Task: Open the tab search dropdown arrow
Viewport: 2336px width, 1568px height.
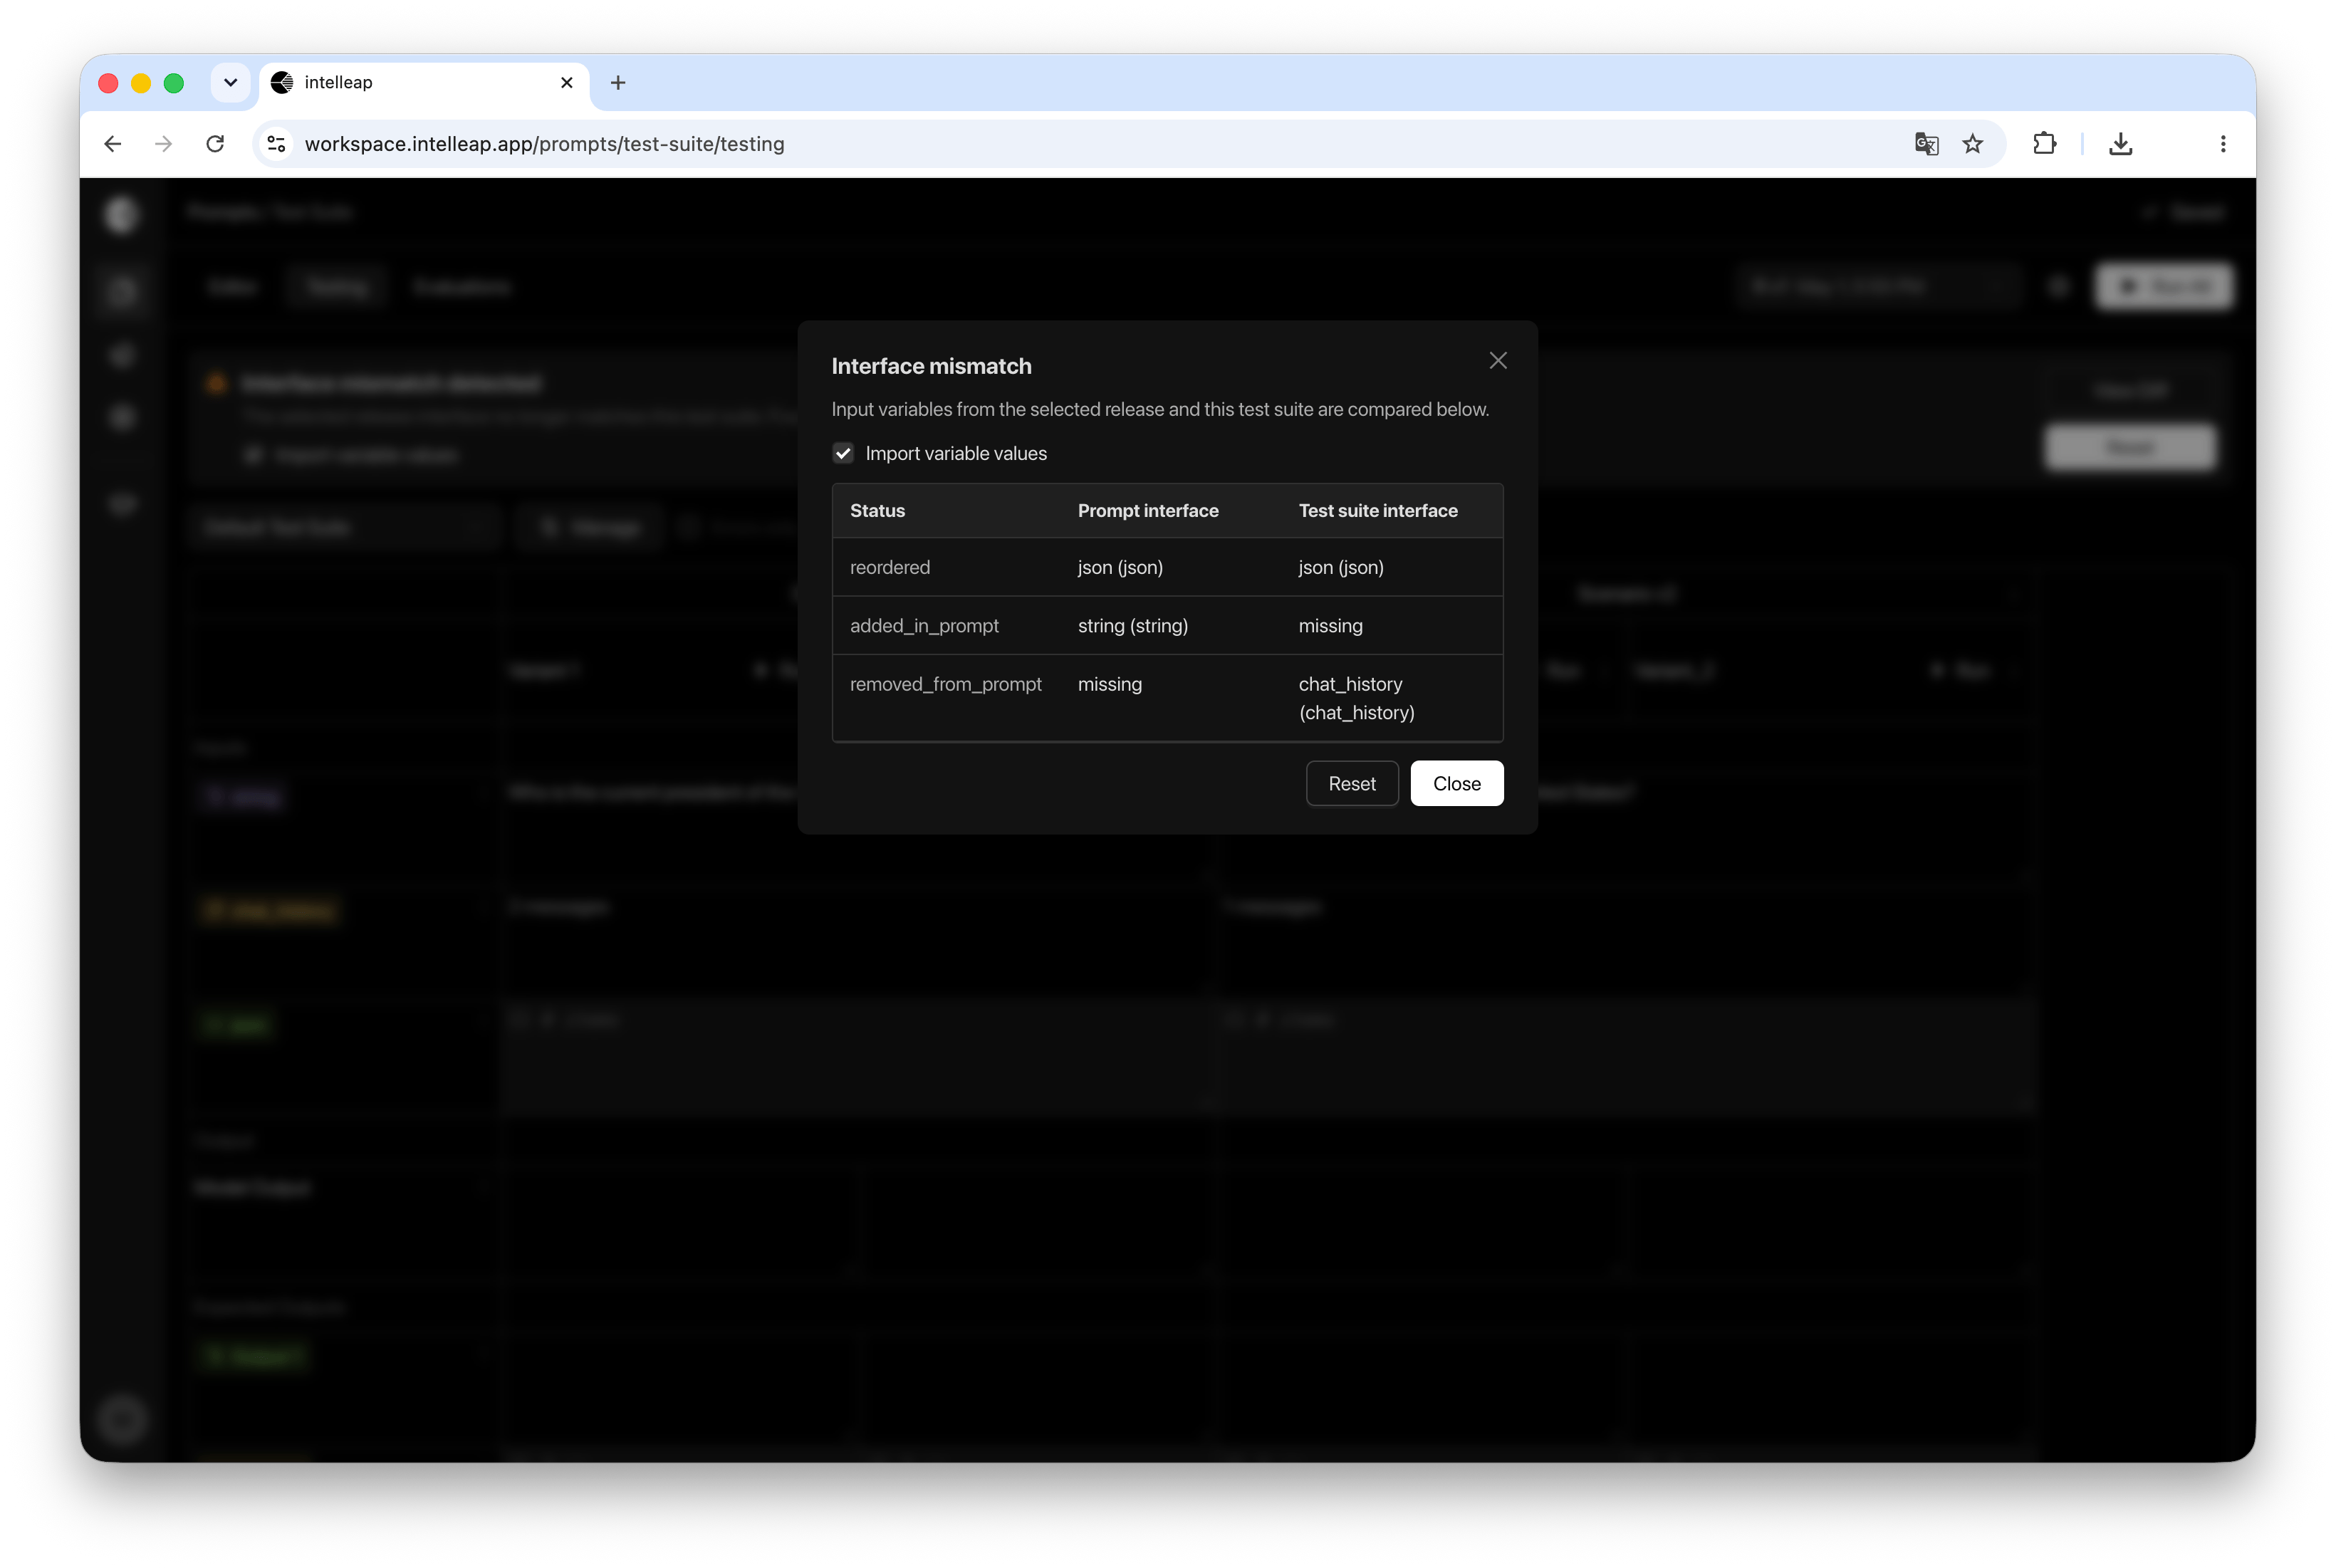Action: click(x=231, y=83)
